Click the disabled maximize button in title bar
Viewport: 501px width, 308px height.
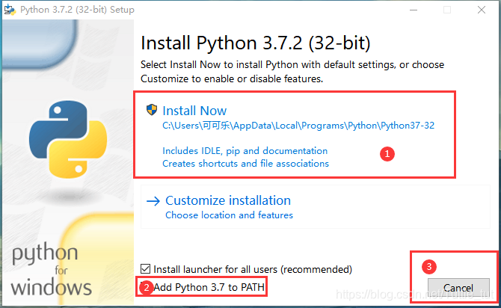pyautogui.click(x=447, y=10)
